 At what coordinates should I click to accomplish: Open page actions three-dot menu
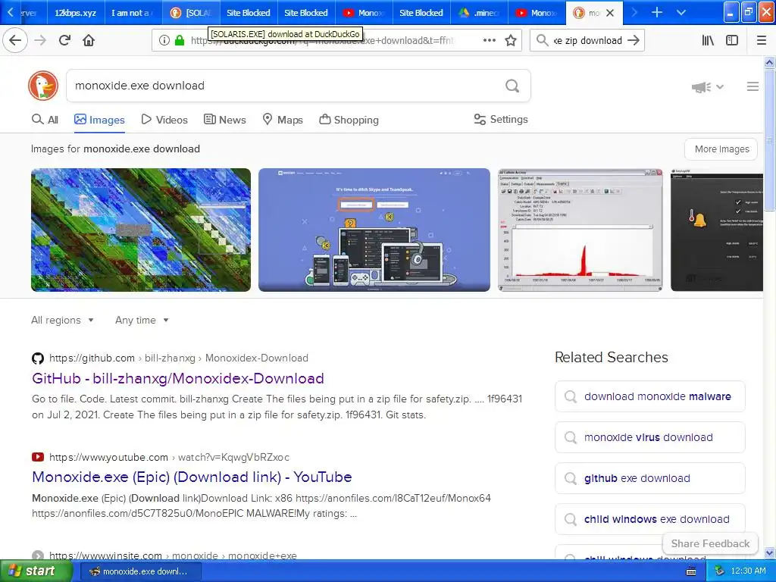489,40
